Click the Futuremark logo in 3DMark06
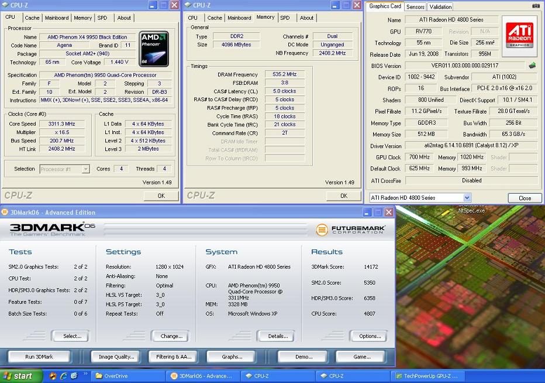Image resolution: width=545 pixels, height=383 pixels. coord(350,230)
